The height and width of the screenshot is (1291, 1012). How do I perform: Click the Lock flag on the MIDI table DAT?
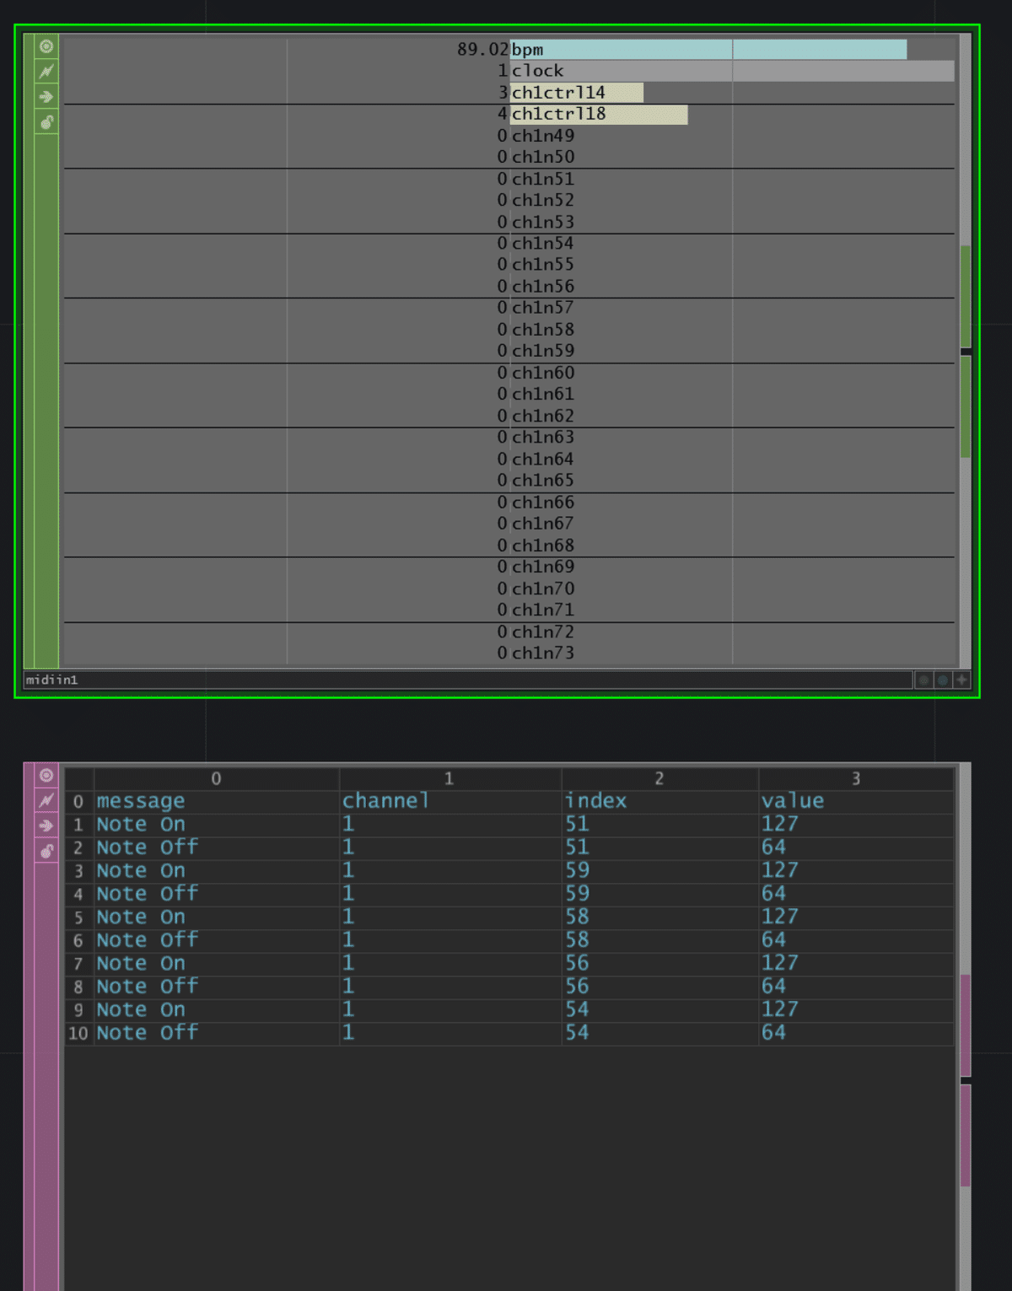coord(46,849)
